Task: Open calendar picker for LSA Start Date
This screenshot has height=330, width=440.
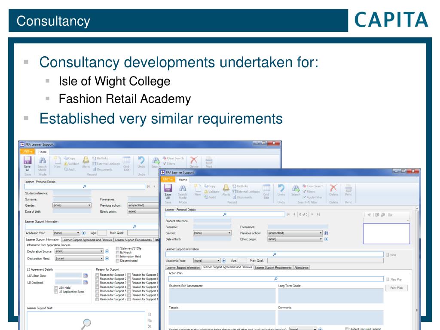Action: 86,275
